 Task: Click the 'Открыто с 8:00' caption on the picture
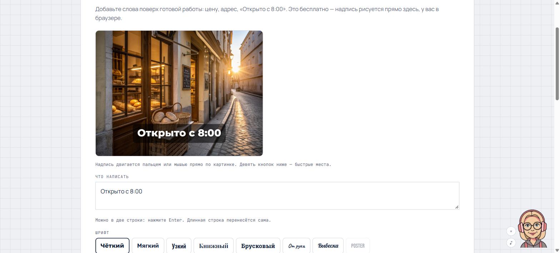tap(179, 133)
